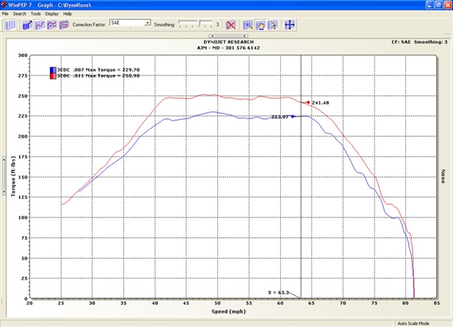Select the multi-axis graph icon
Screen dimensions: 453x327
(x=51, y=25)
